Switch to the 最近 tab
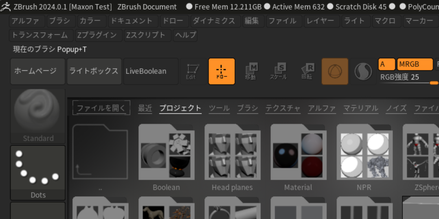Screen dimensions: 439x219 145,108
